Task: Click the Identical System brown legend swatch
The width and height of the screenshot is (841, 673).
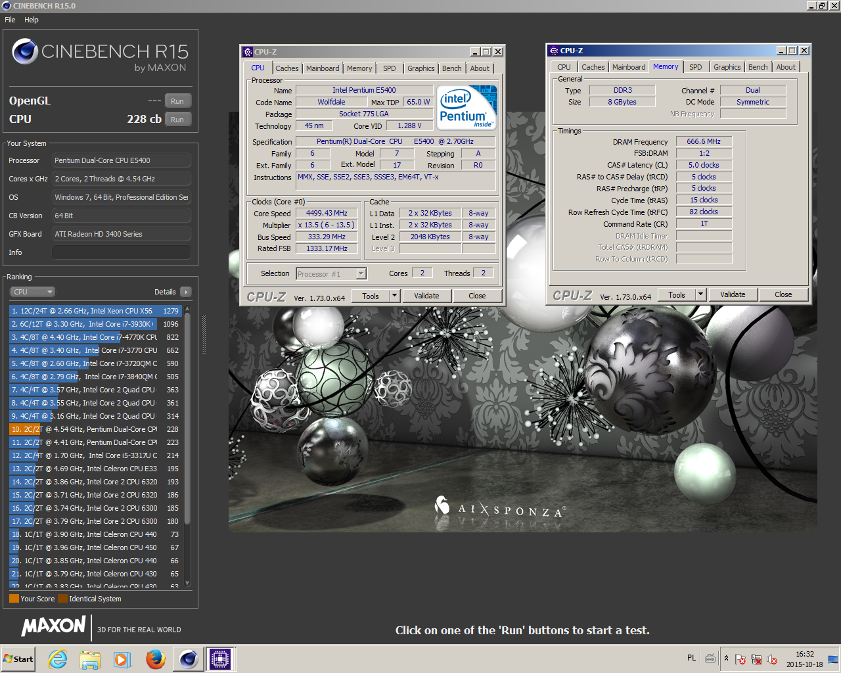Action: click(x=62, y=599)
